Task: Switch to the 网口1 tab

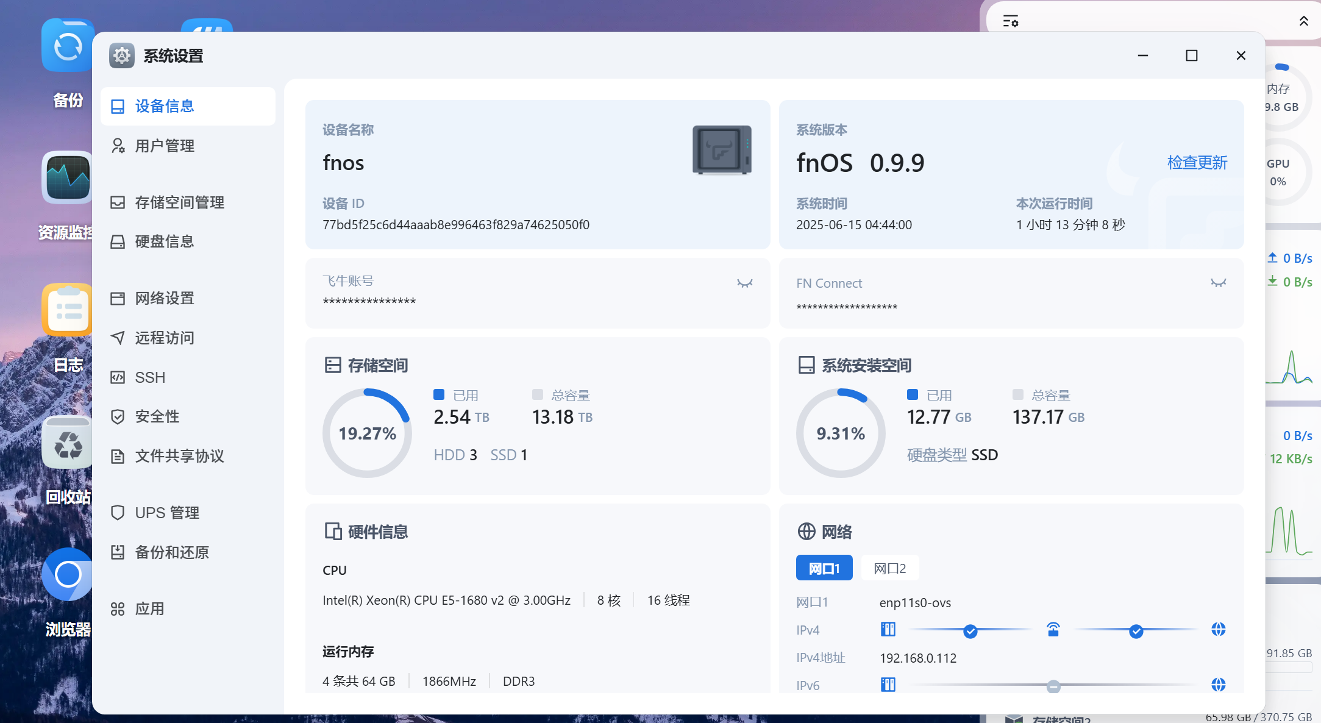Action: [x=824, y=568]
